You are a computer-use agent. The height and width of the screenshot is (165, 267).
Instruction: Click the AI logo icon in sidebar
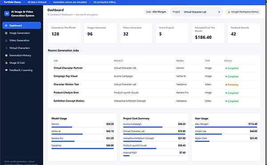(x=7, y=14)
